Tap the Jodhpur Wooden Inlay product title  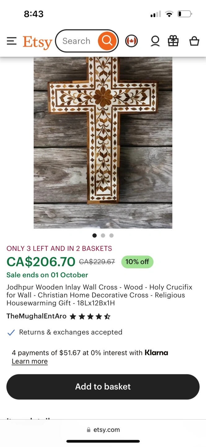click(99, 295)
